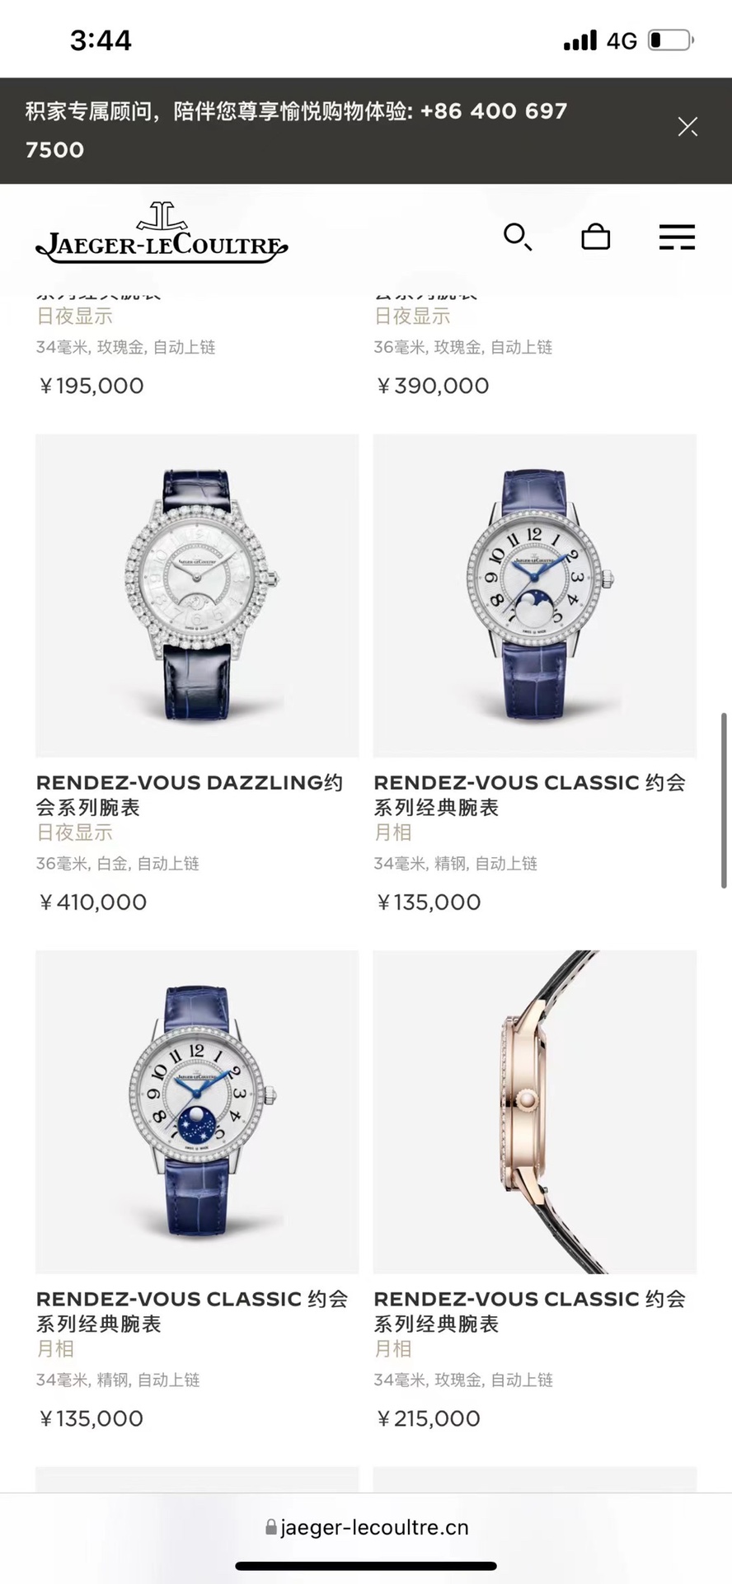Tap the battery status icon
This screenshot has width=732, height=1584.
tap(672, 40)
